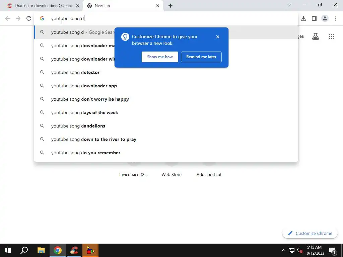Dismiss the Customize Chrome tip
The image size is (343, 257).
pyautogui.click(x=217, y=37)
